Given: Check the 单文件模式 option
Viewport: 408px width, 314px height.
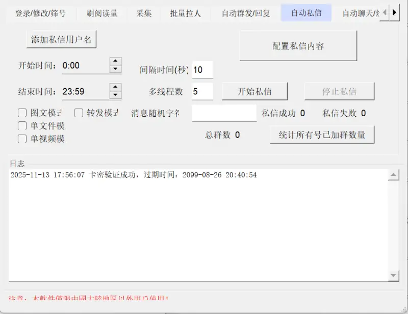Looking at the screenshot, I should [x=22, y=125].
